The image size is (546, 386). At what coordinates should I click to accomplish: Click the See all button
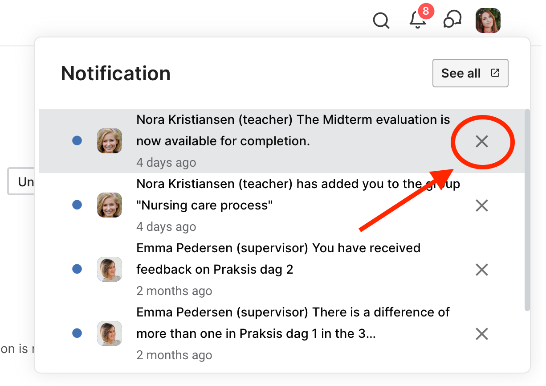click(x=470, y=73)
